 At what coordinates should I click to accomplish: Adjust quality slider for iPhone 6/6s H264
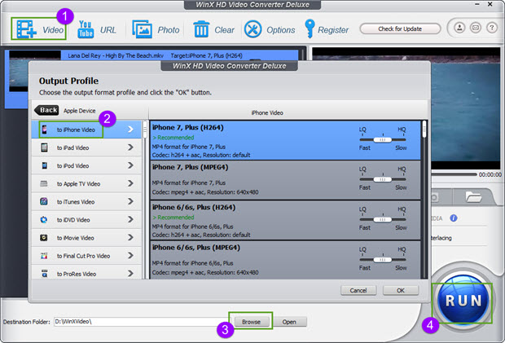point(383,220)
